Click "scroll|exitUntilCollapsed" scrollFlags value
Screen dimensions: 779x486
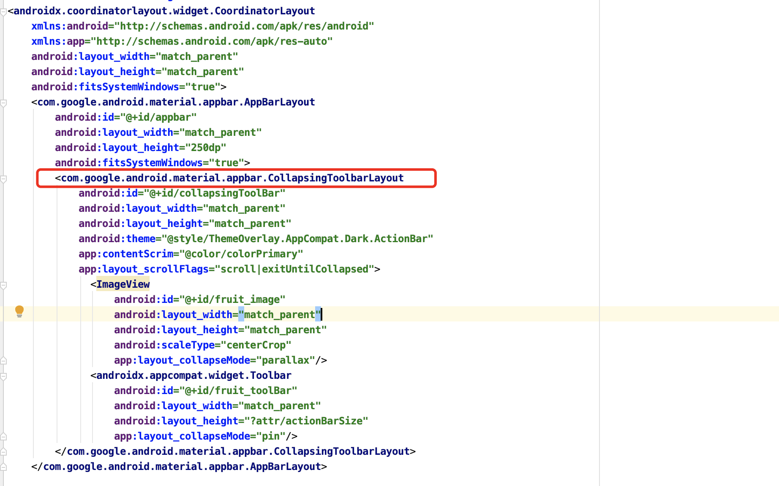(294, 269)
